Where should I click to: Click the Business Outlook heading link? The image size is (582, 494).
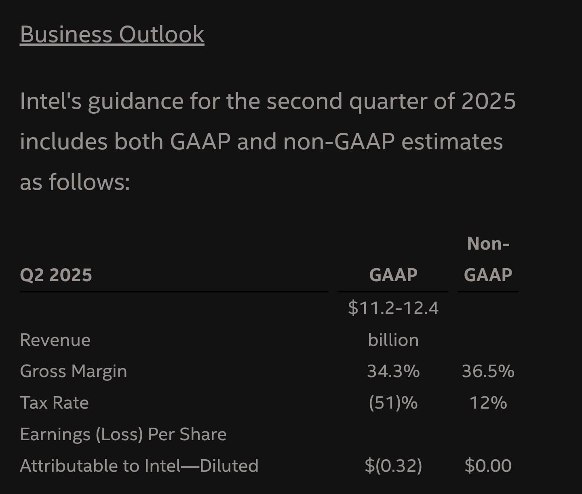click(x=112, y=34)
